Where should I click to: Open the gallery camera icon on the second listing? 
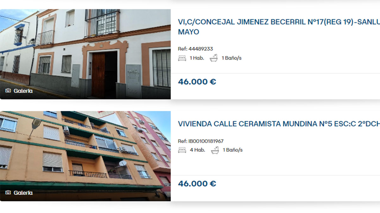click(x=8, y=193)
